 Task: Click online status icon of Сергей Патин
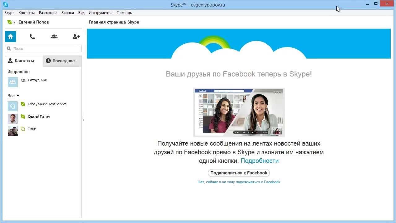(23, 116)
